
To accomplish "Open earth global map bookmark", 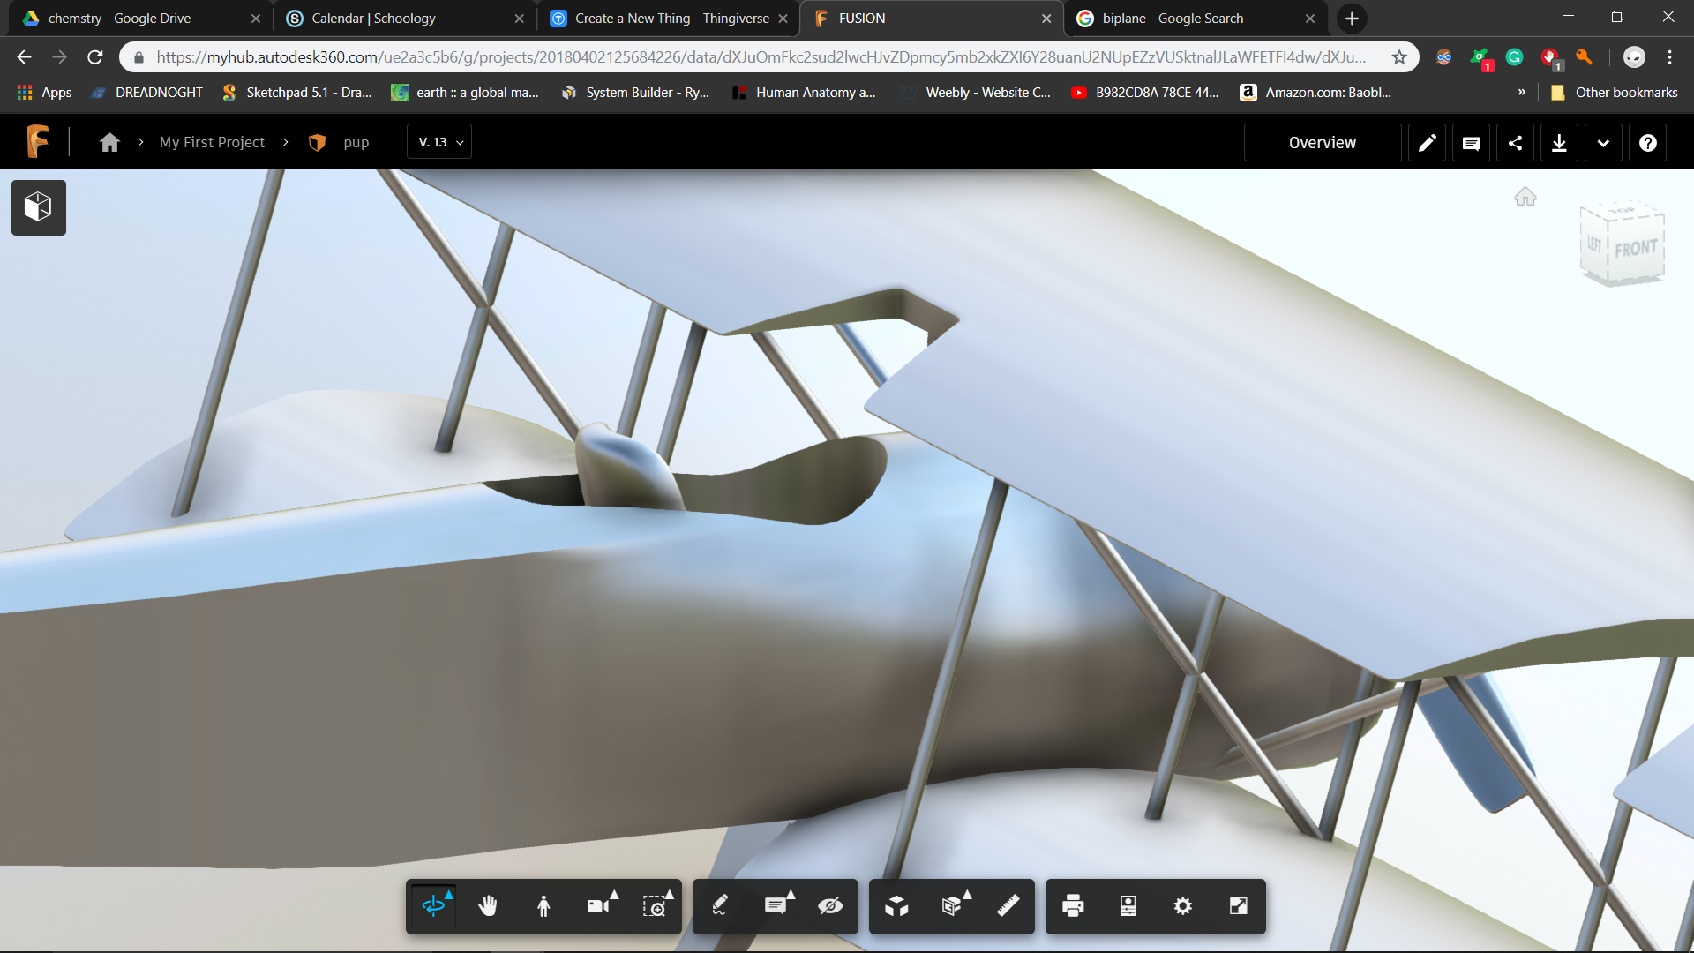I will click(x=465, y=93).
